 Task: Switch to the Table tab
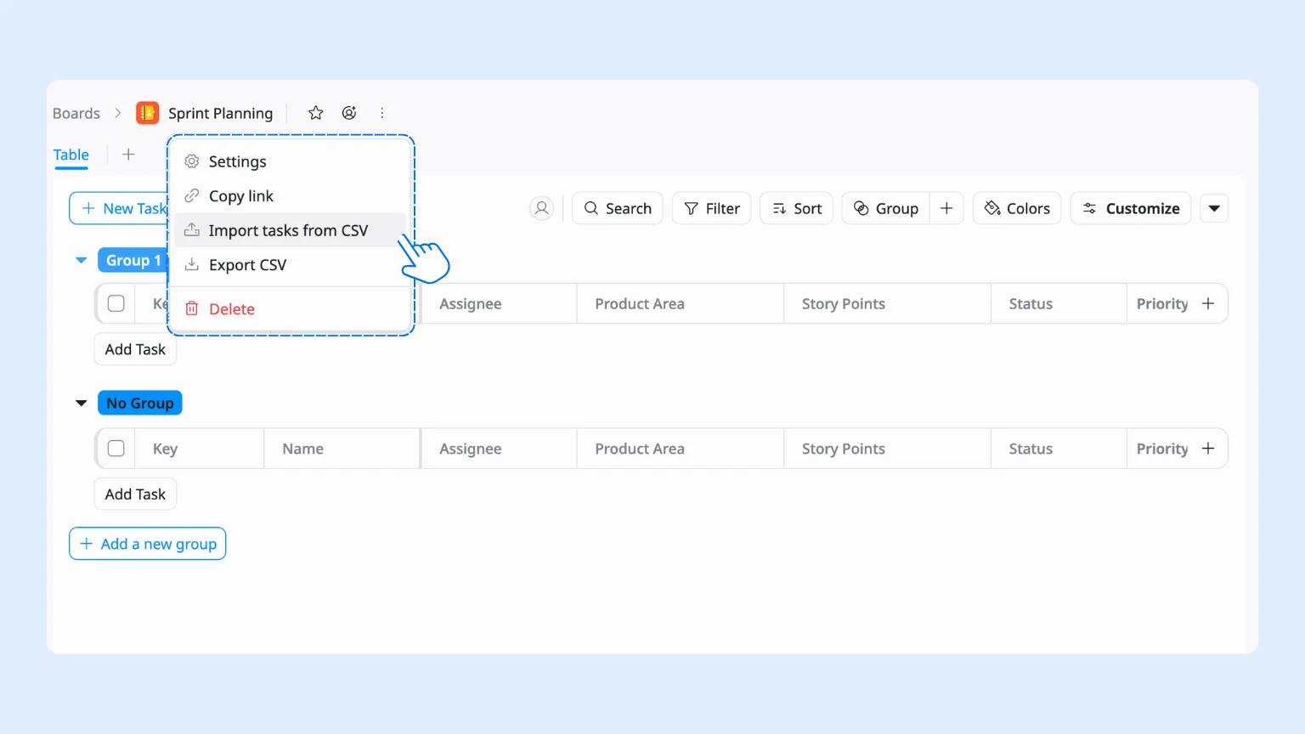[x=71, y=155]
